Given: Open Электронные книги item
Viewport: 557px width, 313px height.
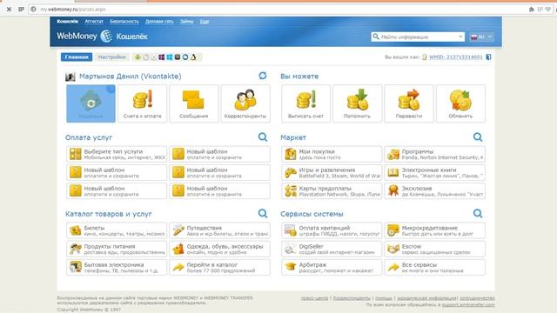Looking at the screenshot, I should (x=435, y=173).
